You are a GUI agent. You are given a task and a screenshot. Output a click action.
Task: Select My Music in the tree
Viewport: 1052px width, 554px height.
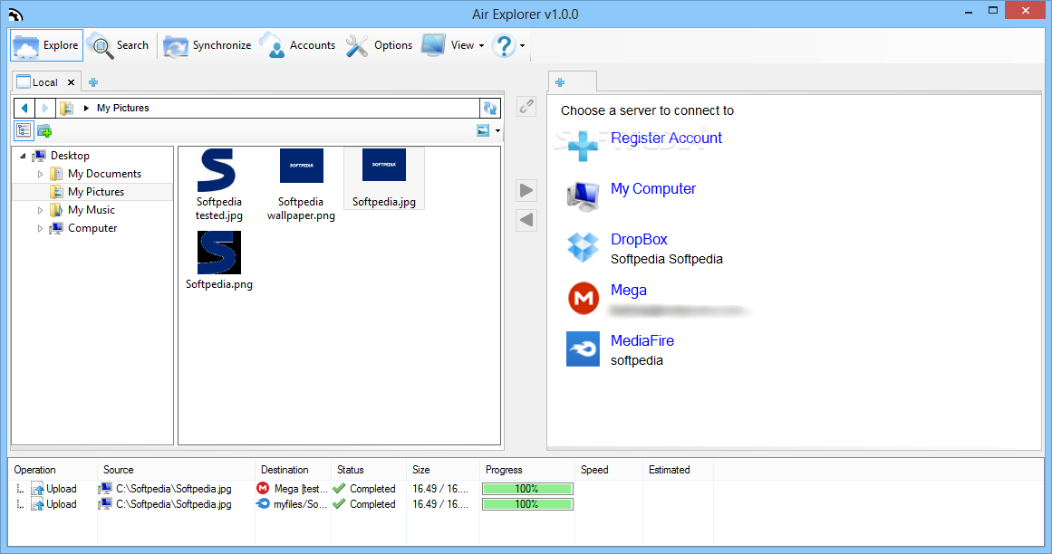coord(92,210)
